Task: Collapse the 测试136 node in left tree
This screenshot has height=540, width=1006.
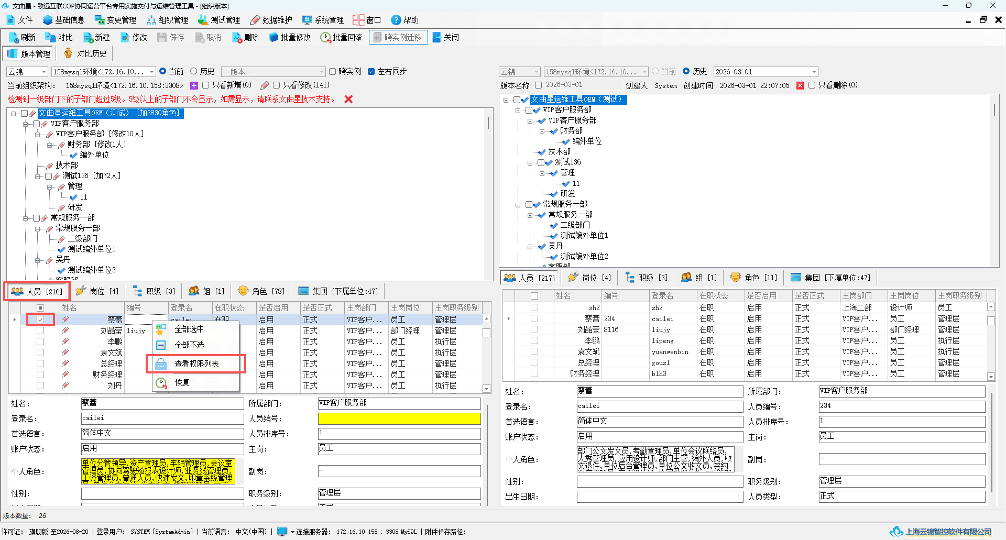Action: tap(38, 176)
